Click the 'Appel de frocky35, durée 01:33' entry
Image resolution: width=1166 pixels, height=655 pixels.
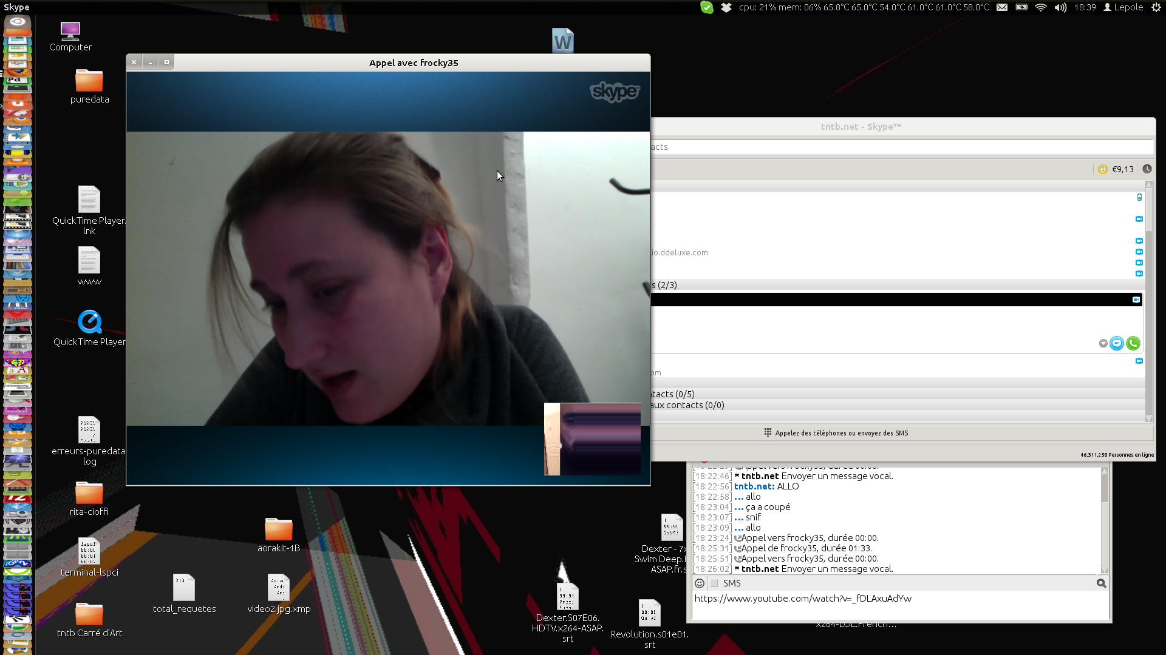tap(806, 548)
